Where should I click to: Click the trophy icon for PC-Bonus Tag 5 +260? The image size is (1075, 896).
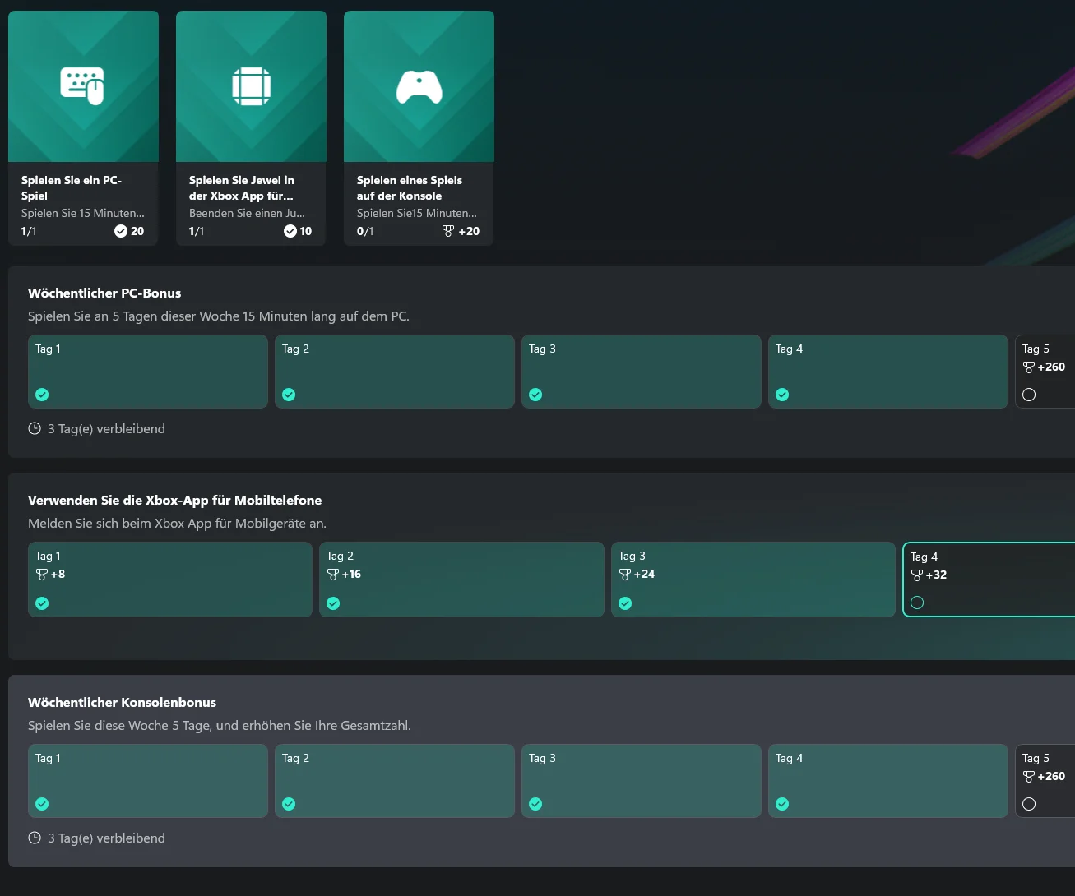coord(1029,367)
